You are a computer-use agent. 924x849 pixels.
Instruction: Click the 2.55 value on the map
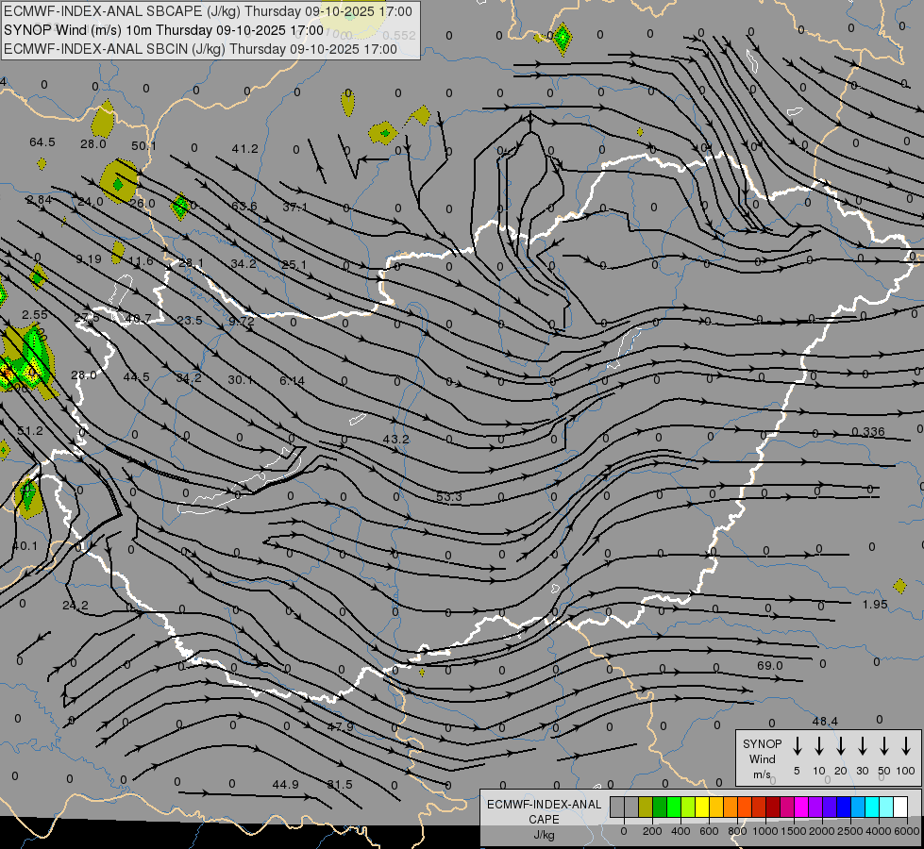(35, 315)
